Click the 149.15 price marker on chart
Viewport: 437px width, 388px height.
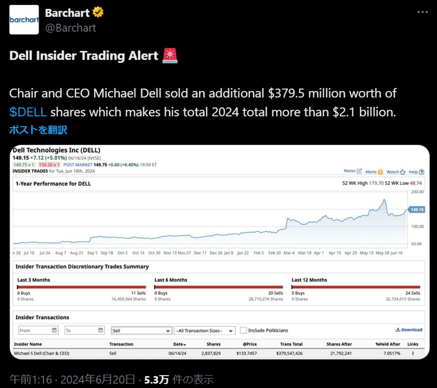click(x=416, y=210)
